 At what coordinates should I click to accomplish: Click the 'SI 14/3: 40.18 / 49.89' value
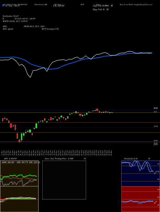[x=25, y=19]
